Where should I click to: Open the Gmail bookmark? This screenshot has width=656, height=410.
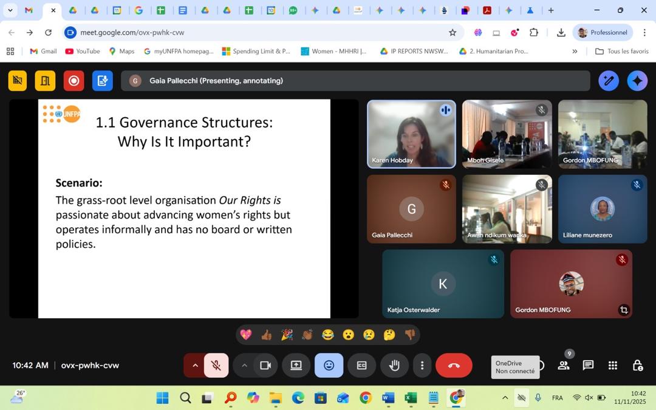(x=43, y=51)
